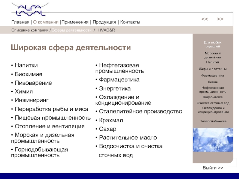Select Биохимия bullet item
239x179 pixels.
point(27,74)
